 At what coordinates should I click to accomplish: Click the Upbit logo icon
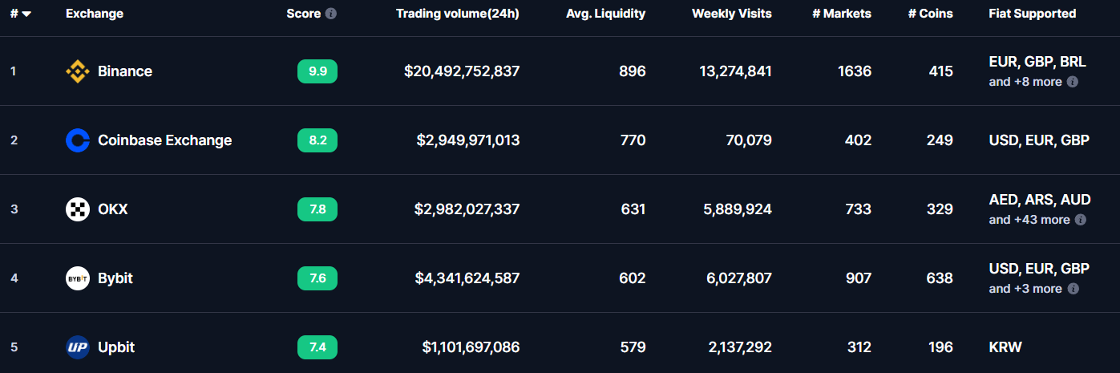point(77,347)
